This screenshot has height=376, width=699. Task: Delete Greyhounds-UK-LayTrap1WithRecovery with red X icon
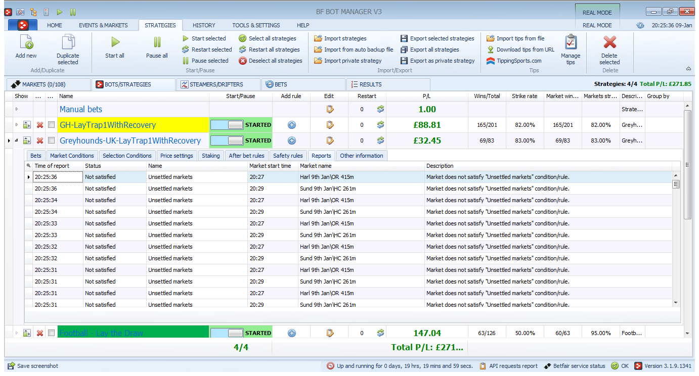pos(40,140)
